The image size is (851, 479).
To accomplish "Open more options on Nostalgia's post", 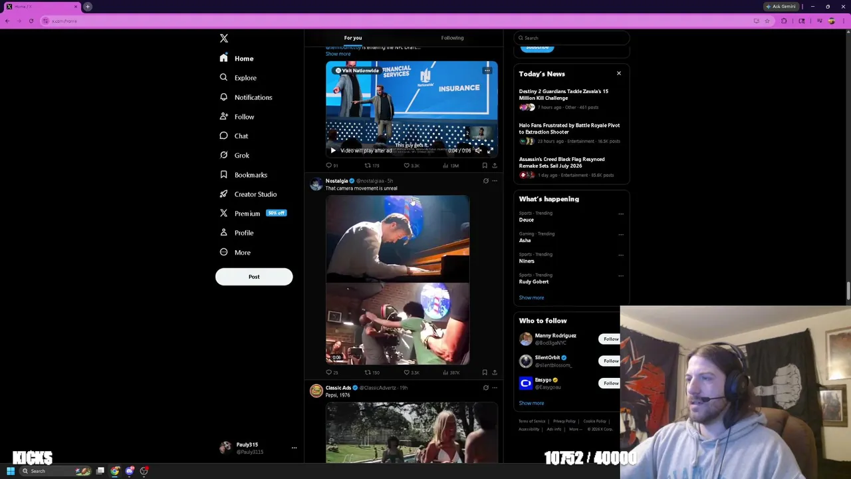I will tap(495, 181).
